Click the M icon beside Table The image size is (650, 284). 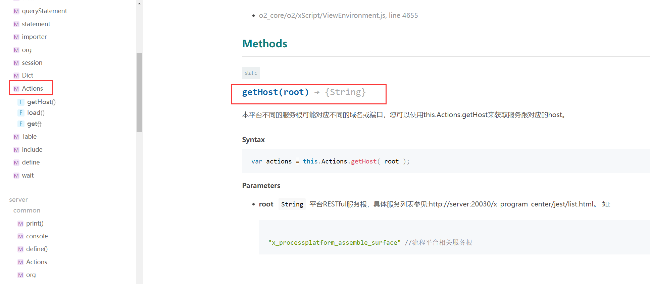click(x=16, y=137)
